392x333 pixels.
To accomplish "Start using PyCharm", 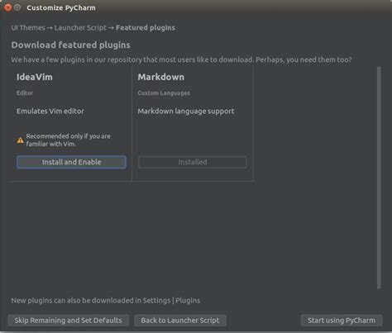I will (342, 321).
